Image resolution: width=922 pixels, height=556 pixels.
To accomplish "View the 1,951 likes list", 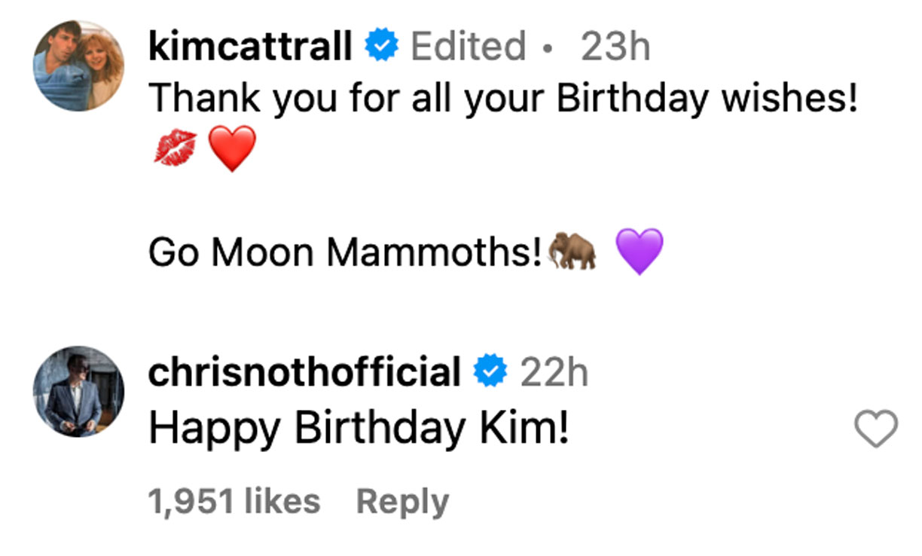I will tap(234, 502).
